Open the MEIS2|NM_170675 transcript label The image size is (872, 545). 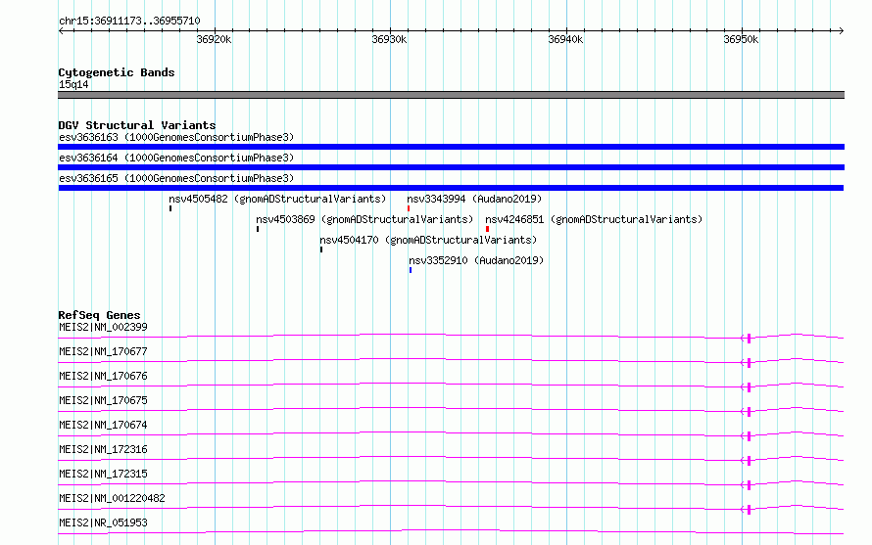tap(104, 400)
